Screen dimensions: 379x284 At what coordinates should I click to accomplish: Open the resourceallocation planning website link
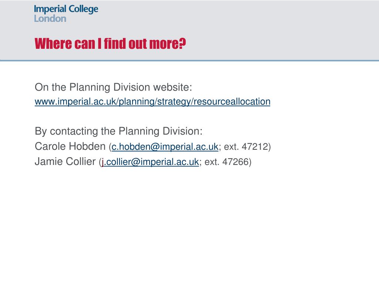point(152,102)
